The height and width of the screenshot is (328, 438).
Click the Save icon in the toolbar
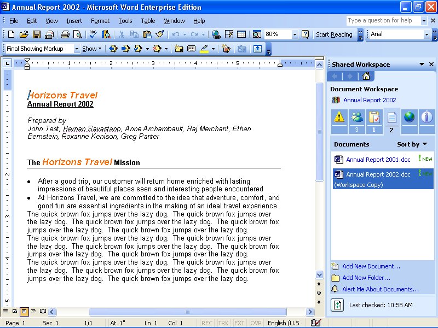coord(37,34)
